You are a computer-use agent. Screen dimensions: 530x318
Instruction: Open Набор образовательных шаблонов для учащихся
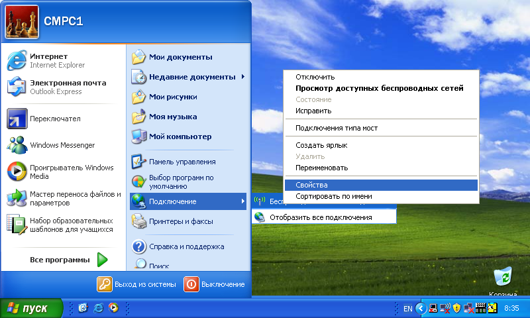tap(63, 225)
